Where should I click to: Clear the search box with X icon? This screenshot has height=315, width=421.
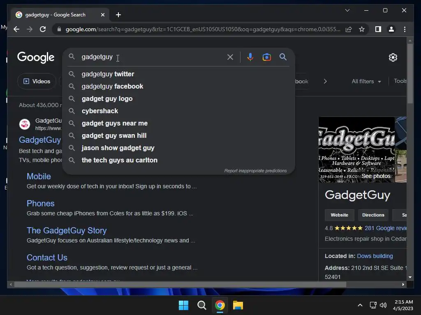click(230, 57)
